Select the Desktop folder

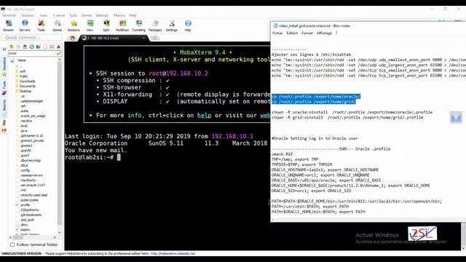click(25, 91)
